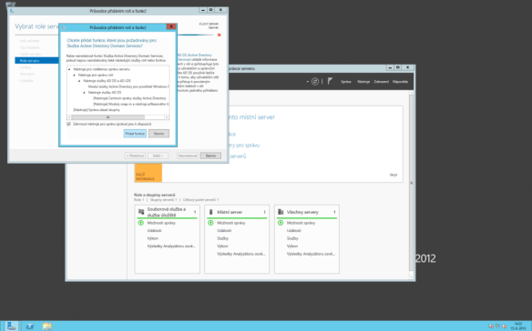532x331 pixels.
Task: Open the Nápověda menu in Server Manager
Action: pos(400,82)
